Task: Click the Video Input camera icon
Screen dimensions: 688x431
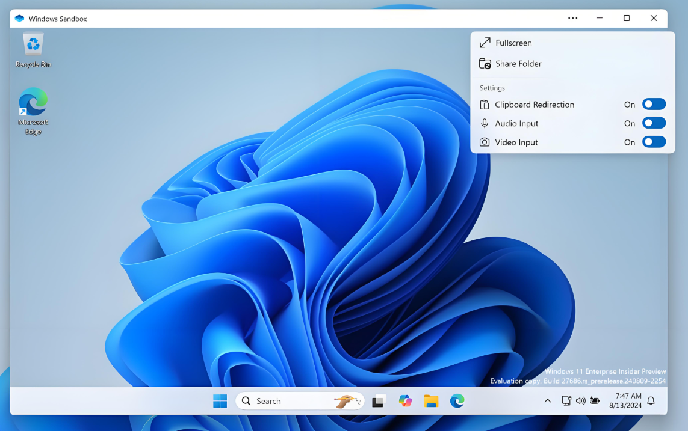Action: tap(485, 142)
